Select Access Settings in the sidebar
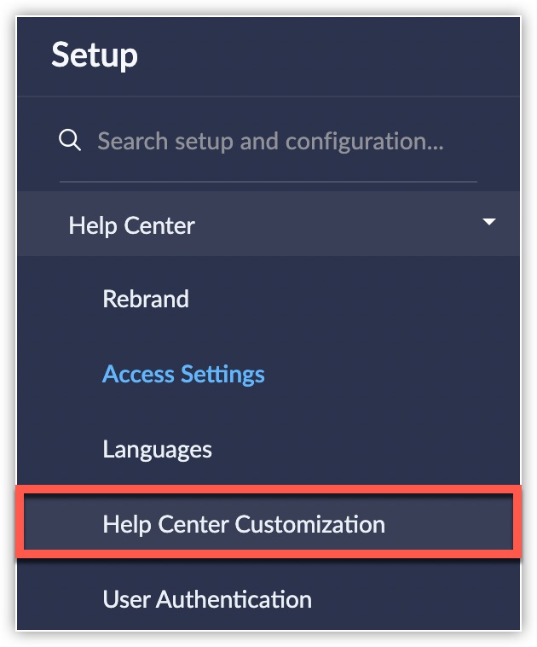The width and height of the screenshot is (537, 647). (183, 374)
